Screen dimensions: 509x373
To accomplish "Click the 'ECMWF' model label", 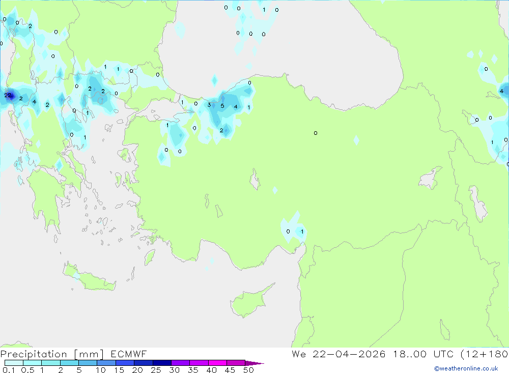I will (x=129, y=354).
